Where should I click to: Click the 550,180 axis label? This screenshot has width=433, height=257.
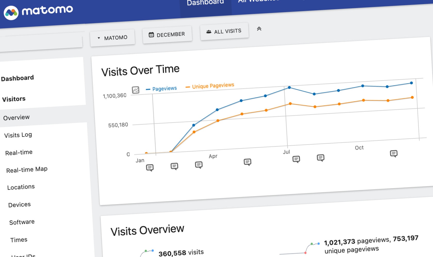tap(118, 125)
